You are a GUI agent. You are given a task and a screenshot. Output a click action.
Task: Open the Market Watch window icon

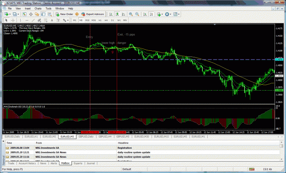click(x=24, y=14)
